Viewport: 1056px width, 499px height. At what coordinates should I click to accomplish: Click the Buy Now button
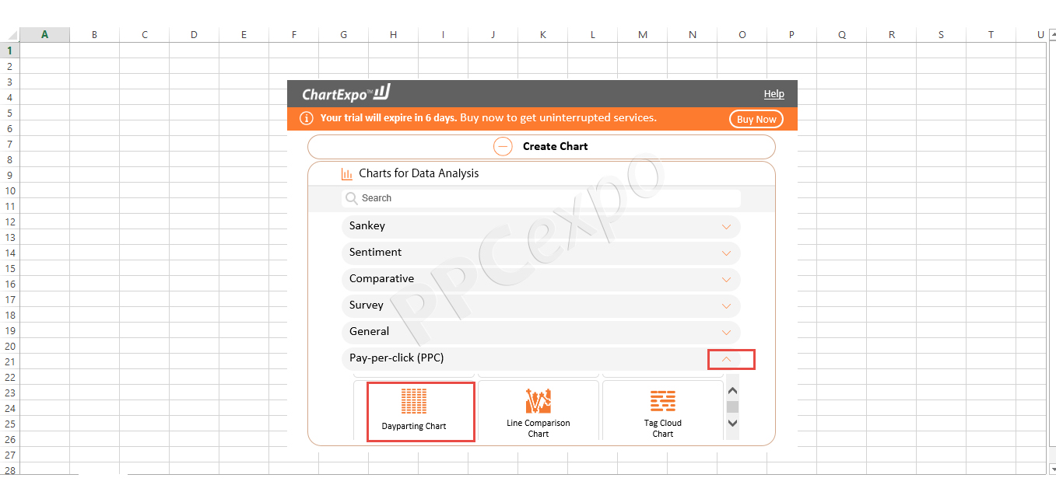click(x=756, y=119)
